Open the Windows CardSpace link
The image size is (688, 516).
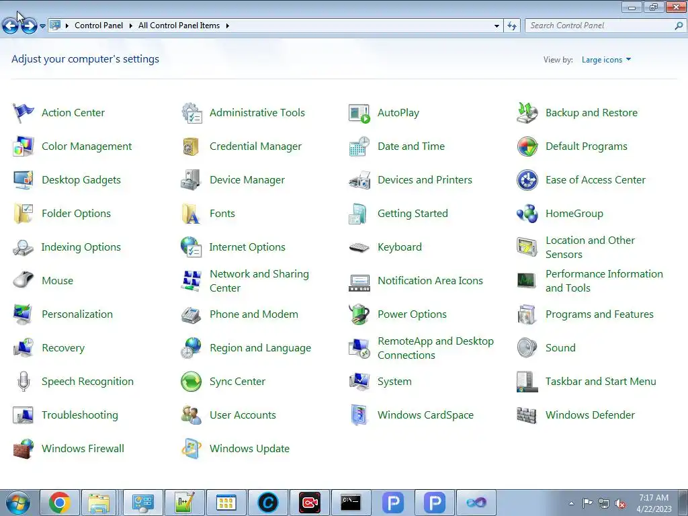(425, 415)
